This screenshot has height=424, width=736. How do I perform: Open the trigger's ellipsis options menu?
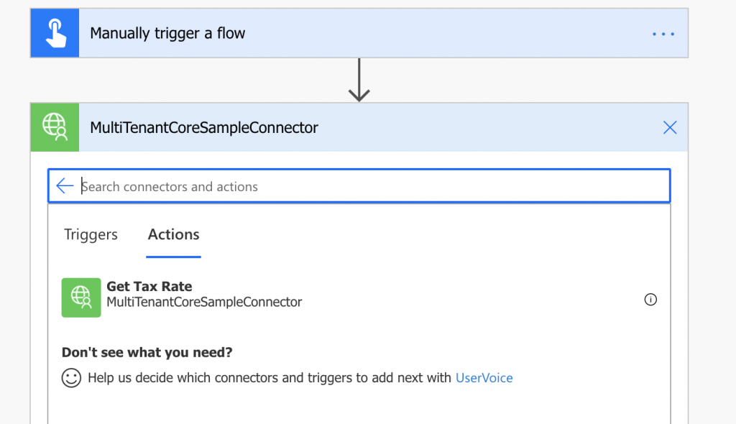click(x=662, y=33)
